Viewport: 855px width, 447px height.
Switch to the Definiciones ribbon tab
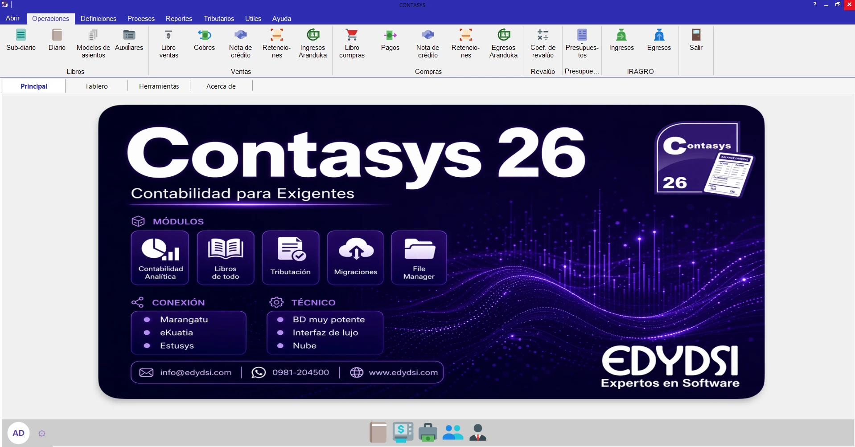tap(99, 19)
